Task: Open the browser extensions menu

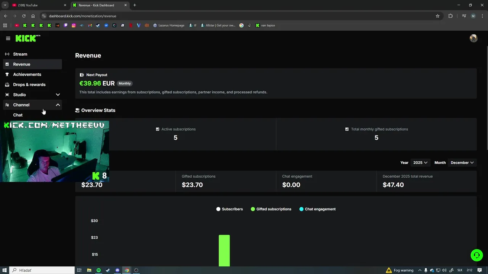Action: coord(451,16)
